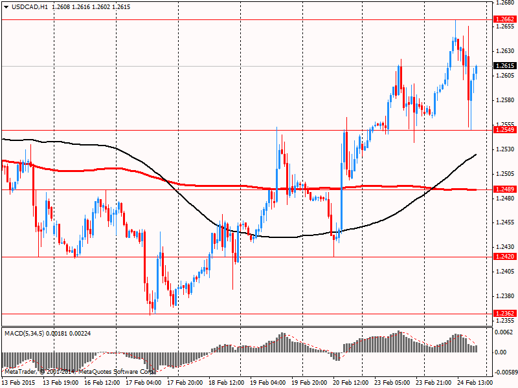Select the 1.2662 red price level label
This screenshot has height=388, width=518.
pos(504,19)
